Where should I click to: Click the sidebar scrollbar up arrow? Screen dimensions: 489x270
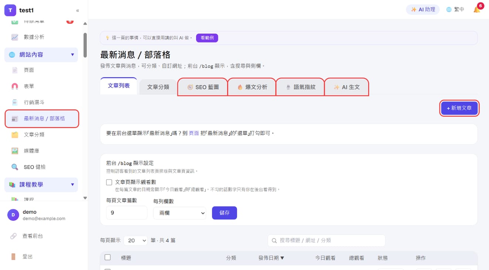point(85,23)
